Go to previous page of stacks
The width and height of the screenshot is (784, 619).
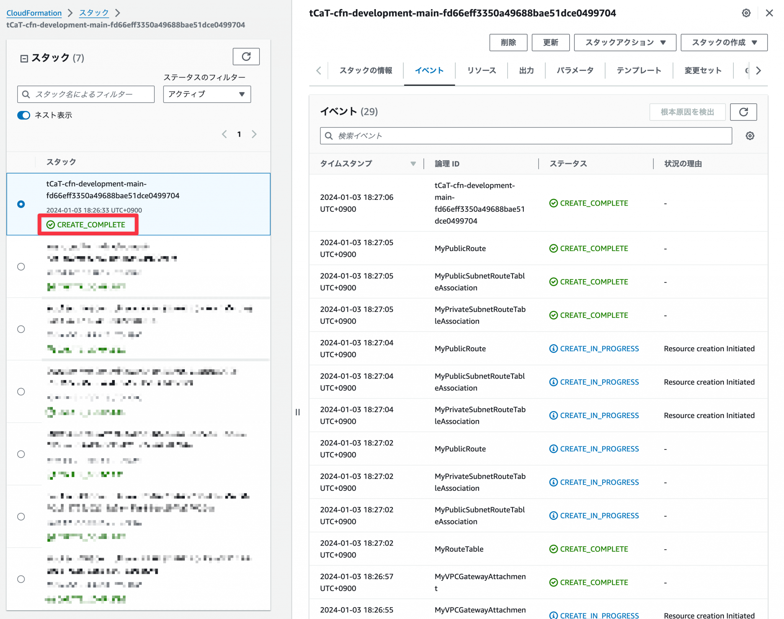(224, 134)
